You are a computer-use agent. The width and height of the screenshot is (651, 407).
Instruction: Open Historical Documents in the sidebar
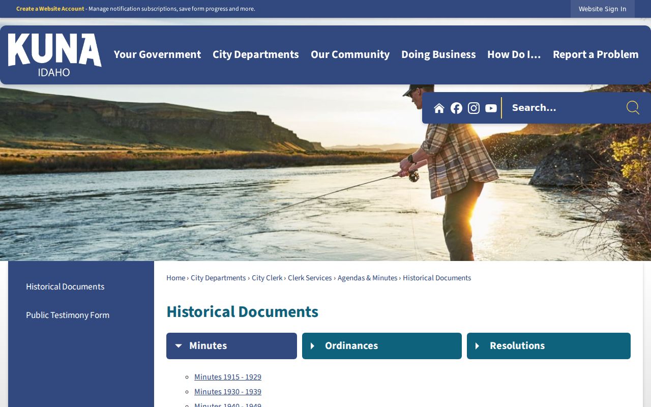65,287
